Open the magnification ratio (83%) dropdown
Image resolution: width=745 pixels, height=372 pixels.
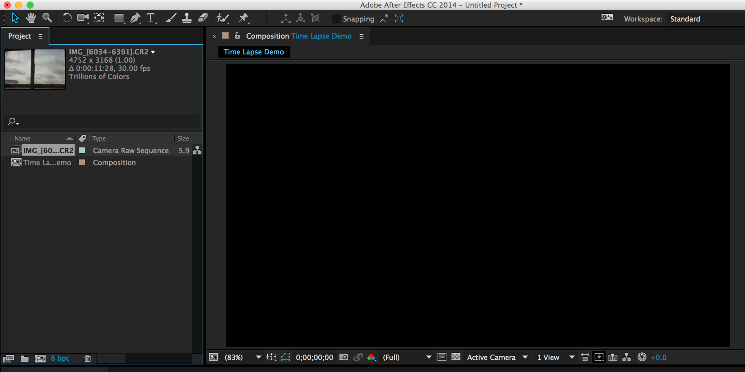pyautogui.click(x=243, y=357)
